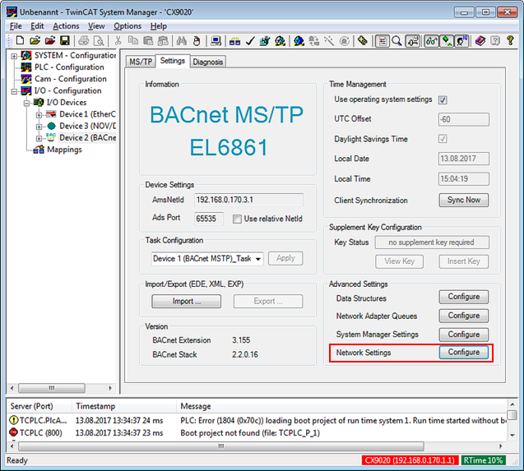This screenshot has width=524, height=471.
Task: Click the Reload I/O Devices icon
Action: click(x=313, y=41)
